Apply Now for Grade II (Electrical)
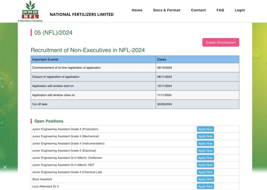The height and width of the screenshot is (190, 267). (x=205, y=151)
